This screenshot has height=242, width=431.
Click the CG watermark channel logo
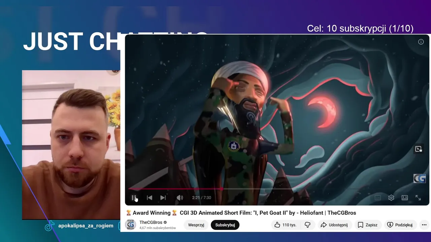420,178
